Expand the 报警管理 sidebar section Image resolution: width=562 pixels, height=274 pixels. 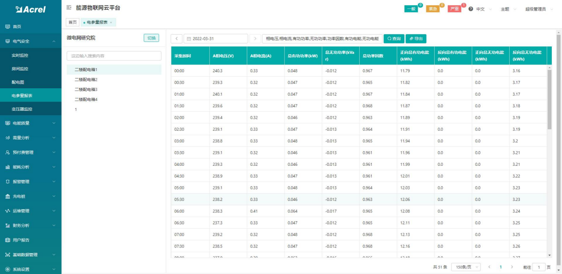coord(31,181)
